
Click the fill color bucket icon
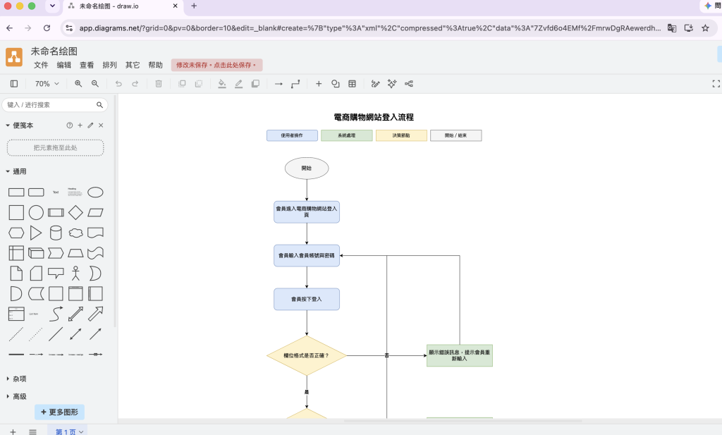point(222,84)
